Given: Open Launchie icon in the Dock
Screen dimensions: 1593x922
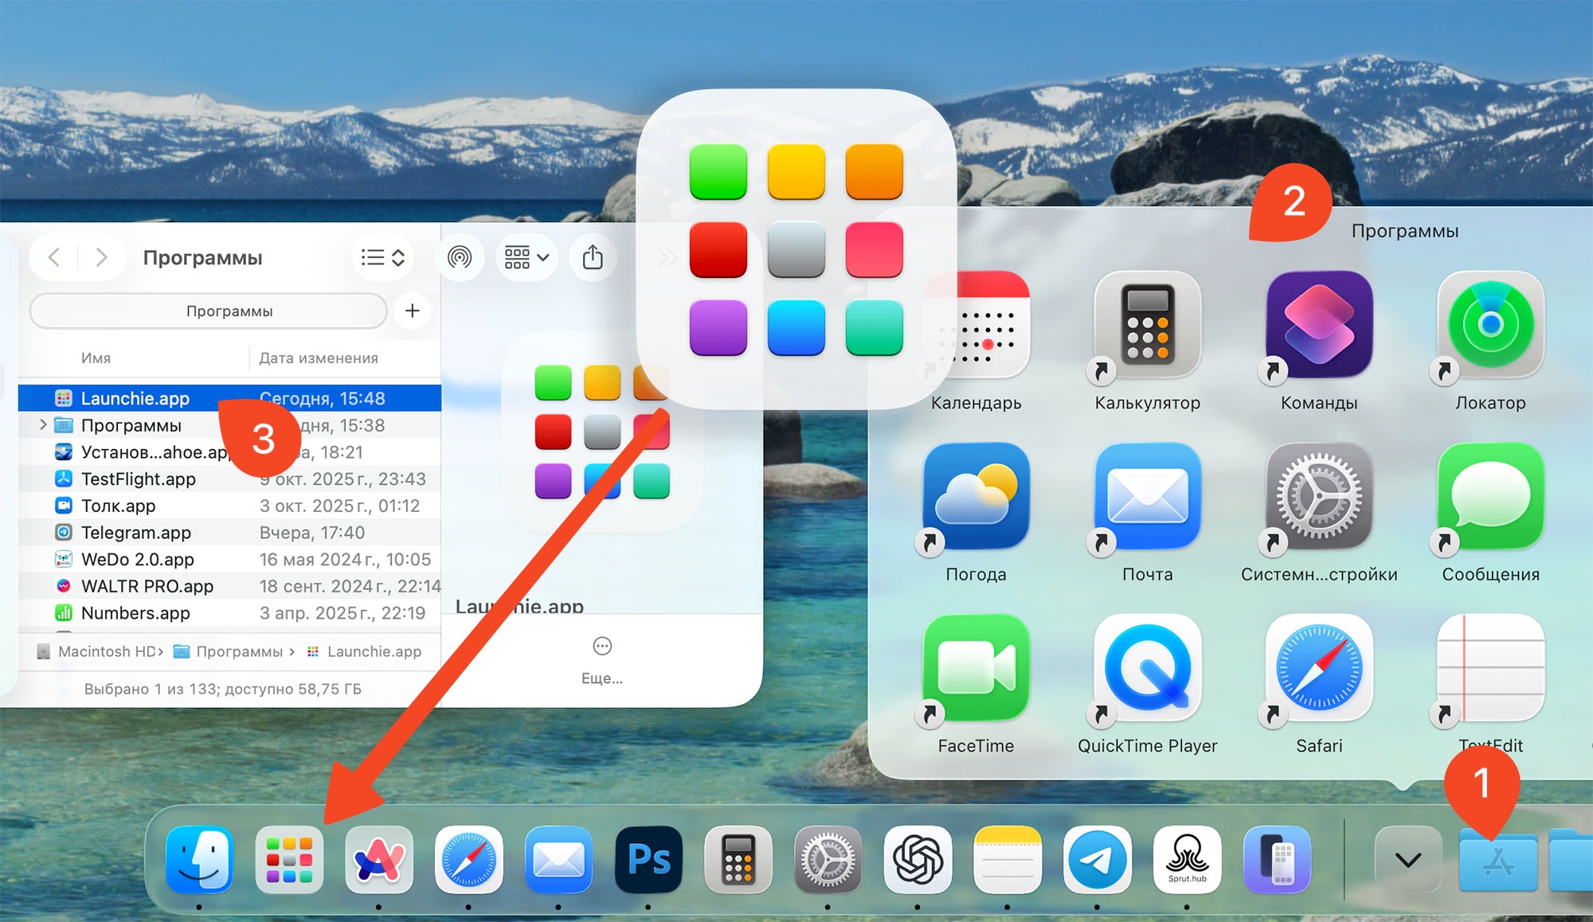Looking at the screenshot, I should pos(289,860).
